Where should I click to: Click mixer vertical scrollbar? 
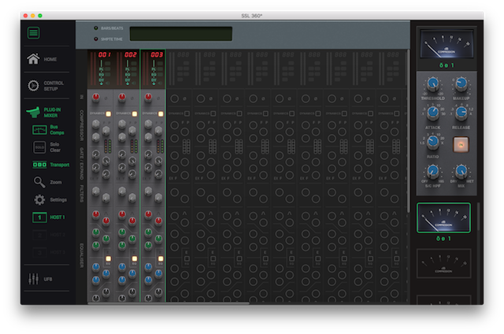coord(408,131)
